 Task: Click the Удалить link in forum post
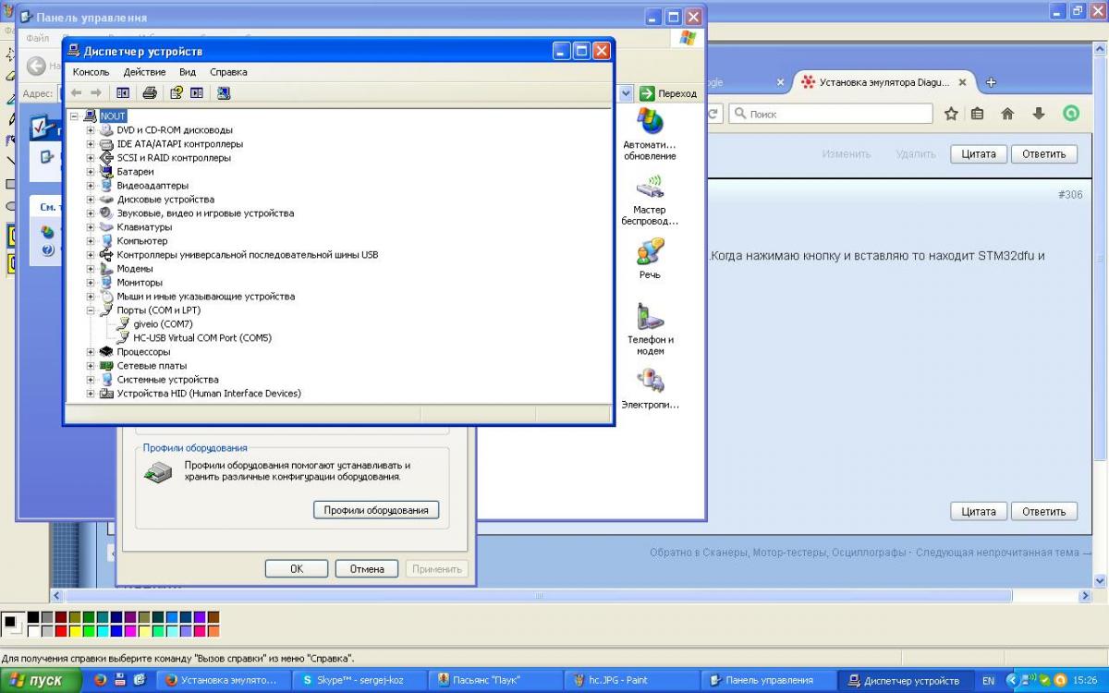915,154
